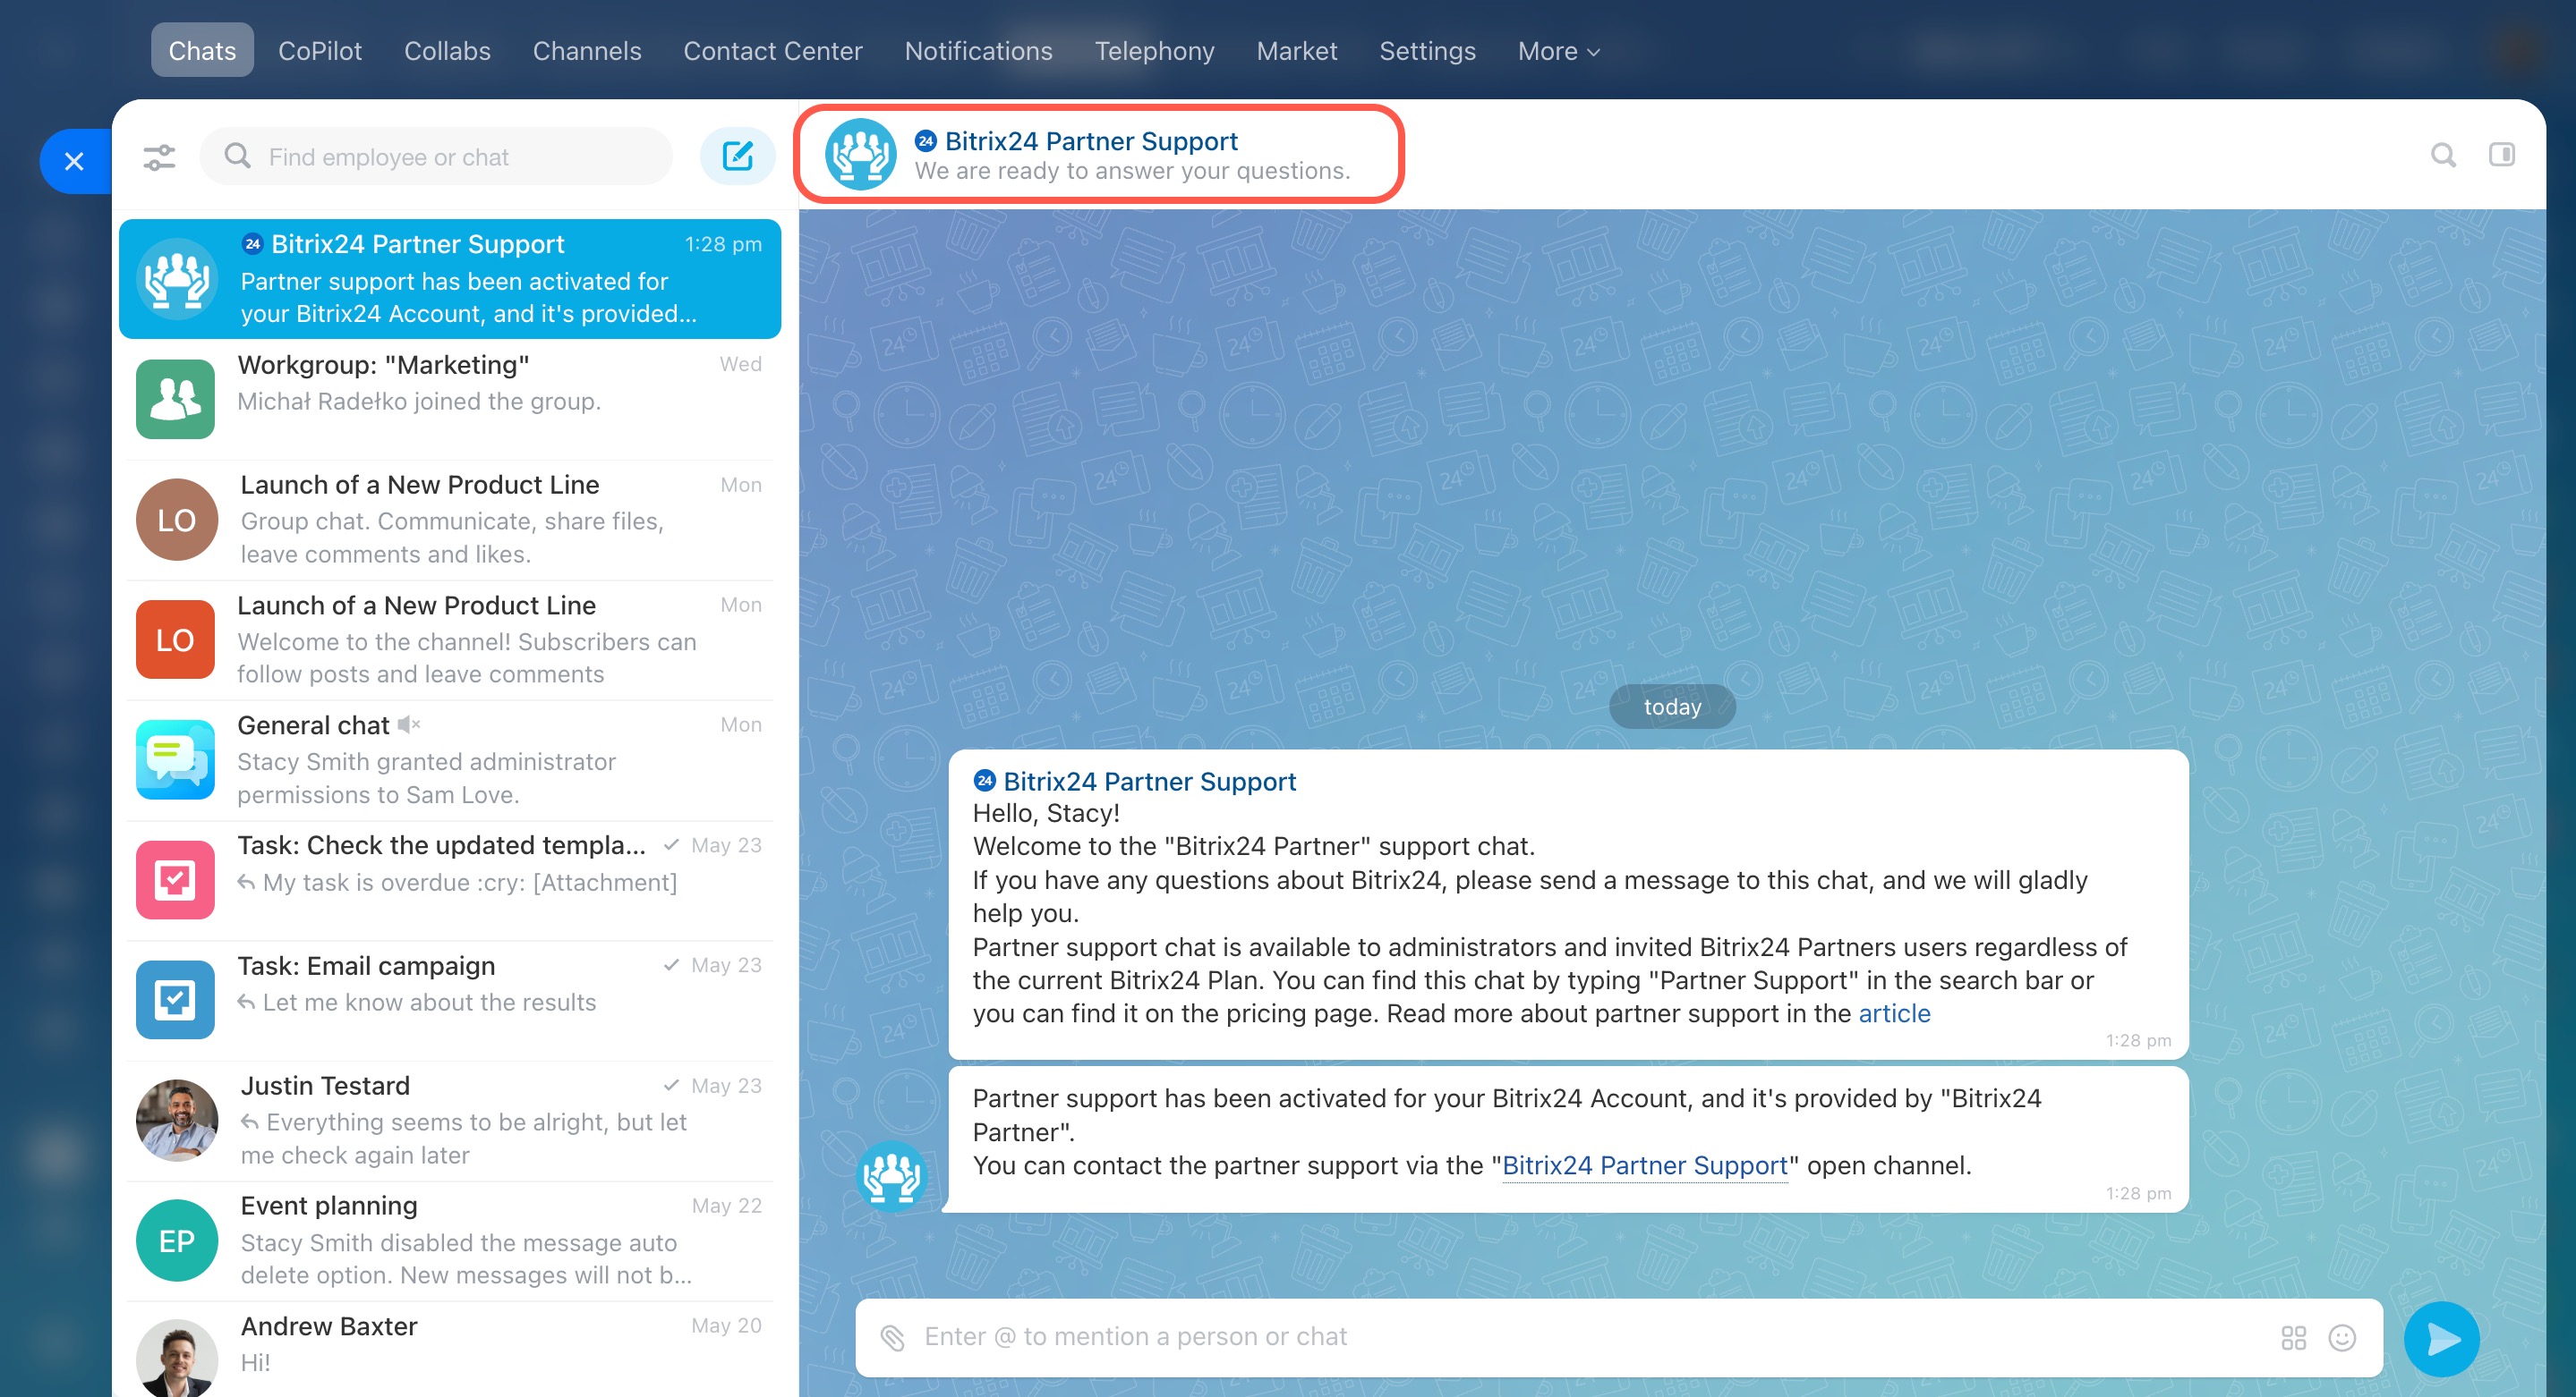Expand the More menu dropdown
This screenshot has height=1397, width=2576.
point(1558,51)
